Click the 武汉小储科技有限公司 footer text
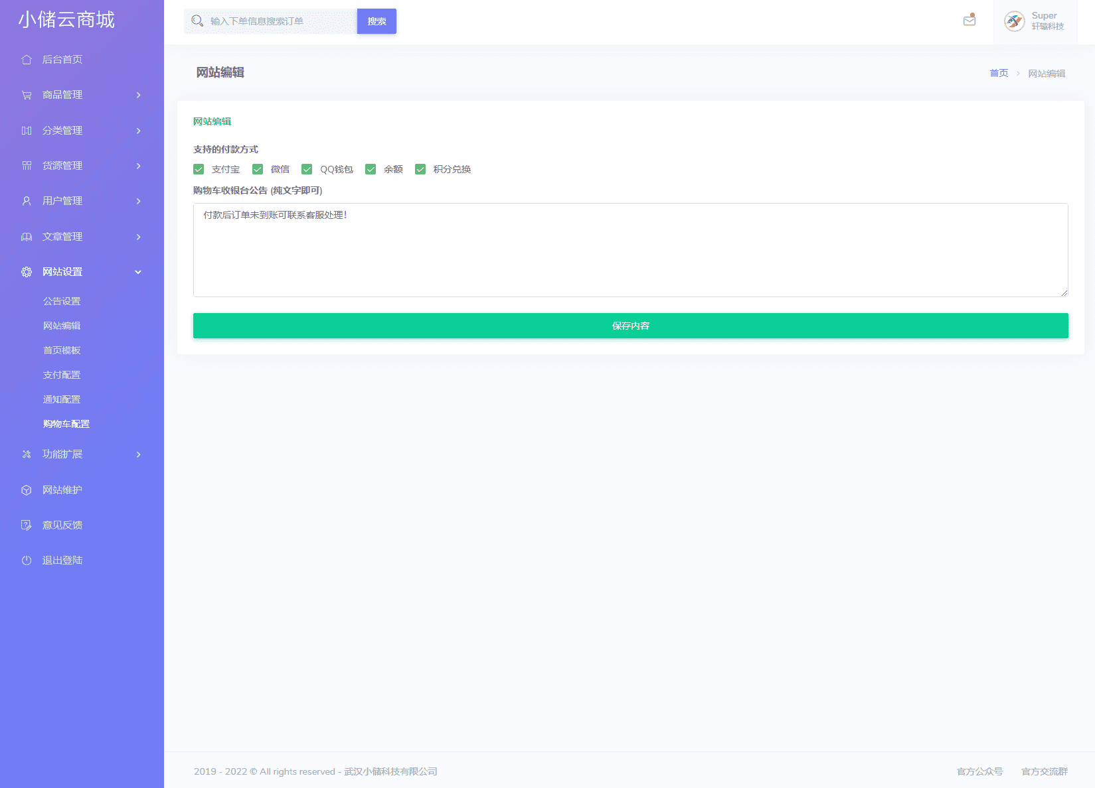 click(390, 771)
